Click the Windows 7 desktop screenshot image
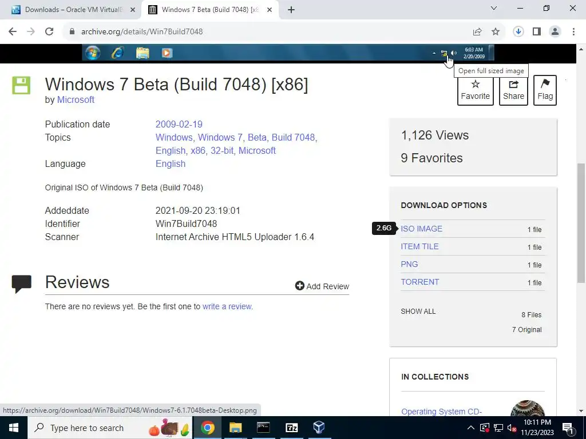 [288, 53]
